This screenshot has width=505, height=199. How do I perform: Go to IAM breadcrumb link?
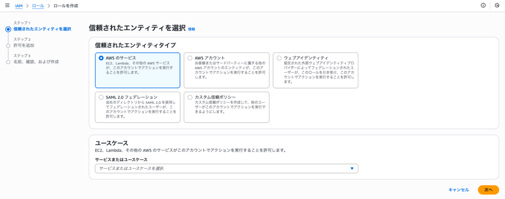click(x=19, y=5)
